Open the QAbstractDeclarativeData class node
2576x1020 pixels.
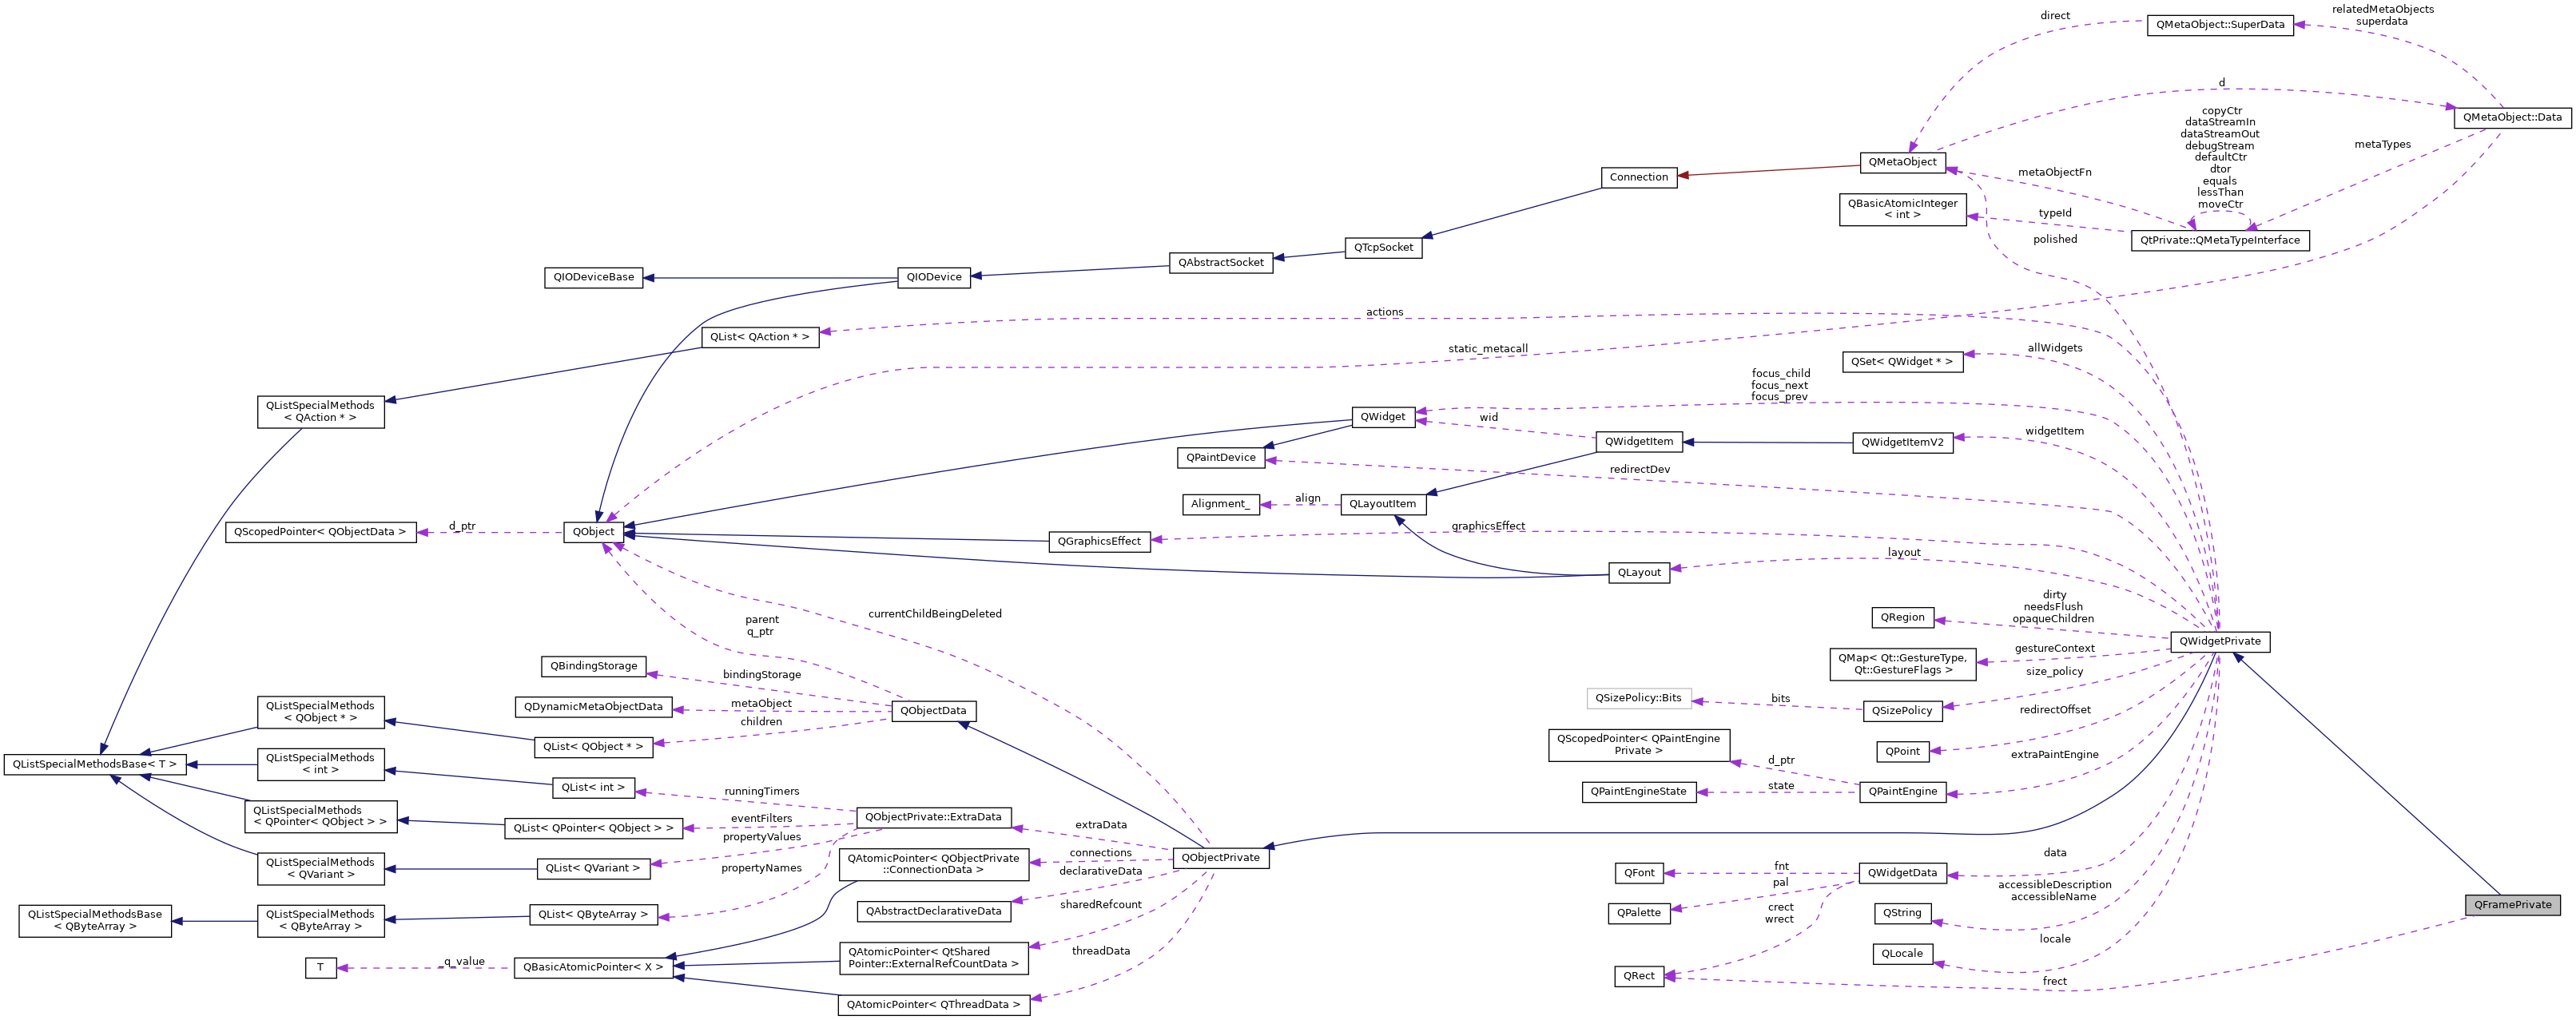933,912
